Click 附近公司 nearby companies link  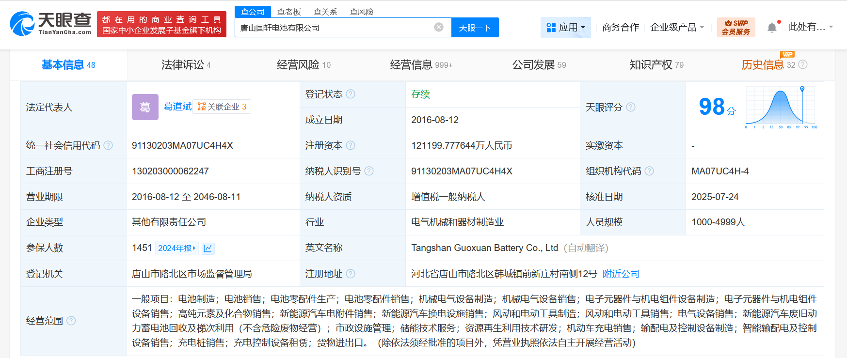(x=621, y=274)
